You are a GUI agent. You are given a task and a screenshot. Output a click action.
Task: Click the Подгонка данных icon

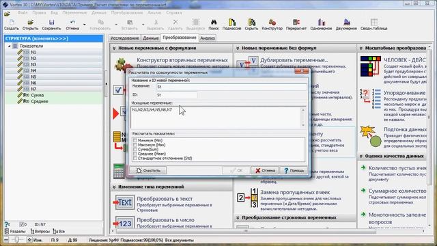click(370, 137)
